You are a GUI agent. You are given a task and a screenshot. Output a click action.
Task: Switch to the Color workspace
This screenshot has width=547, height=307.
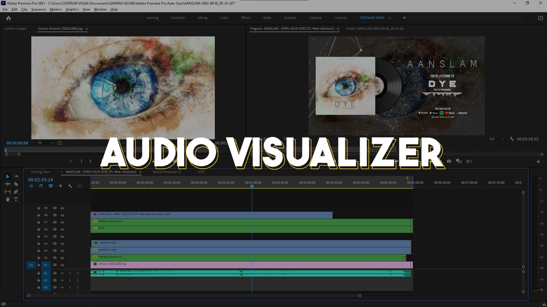pyautogui.click(x=224, y=18)
